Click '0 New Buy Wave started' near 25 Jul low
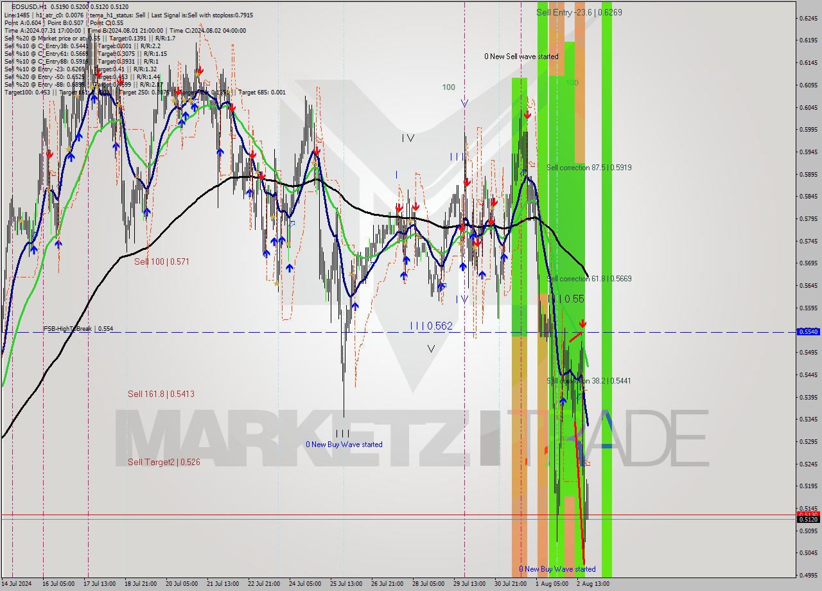This screenshot has height=591, width=822. (344, 445)
